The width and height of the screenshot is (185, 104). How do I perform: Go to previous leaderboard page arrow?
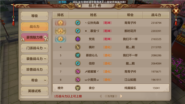[x=101, y=96]
